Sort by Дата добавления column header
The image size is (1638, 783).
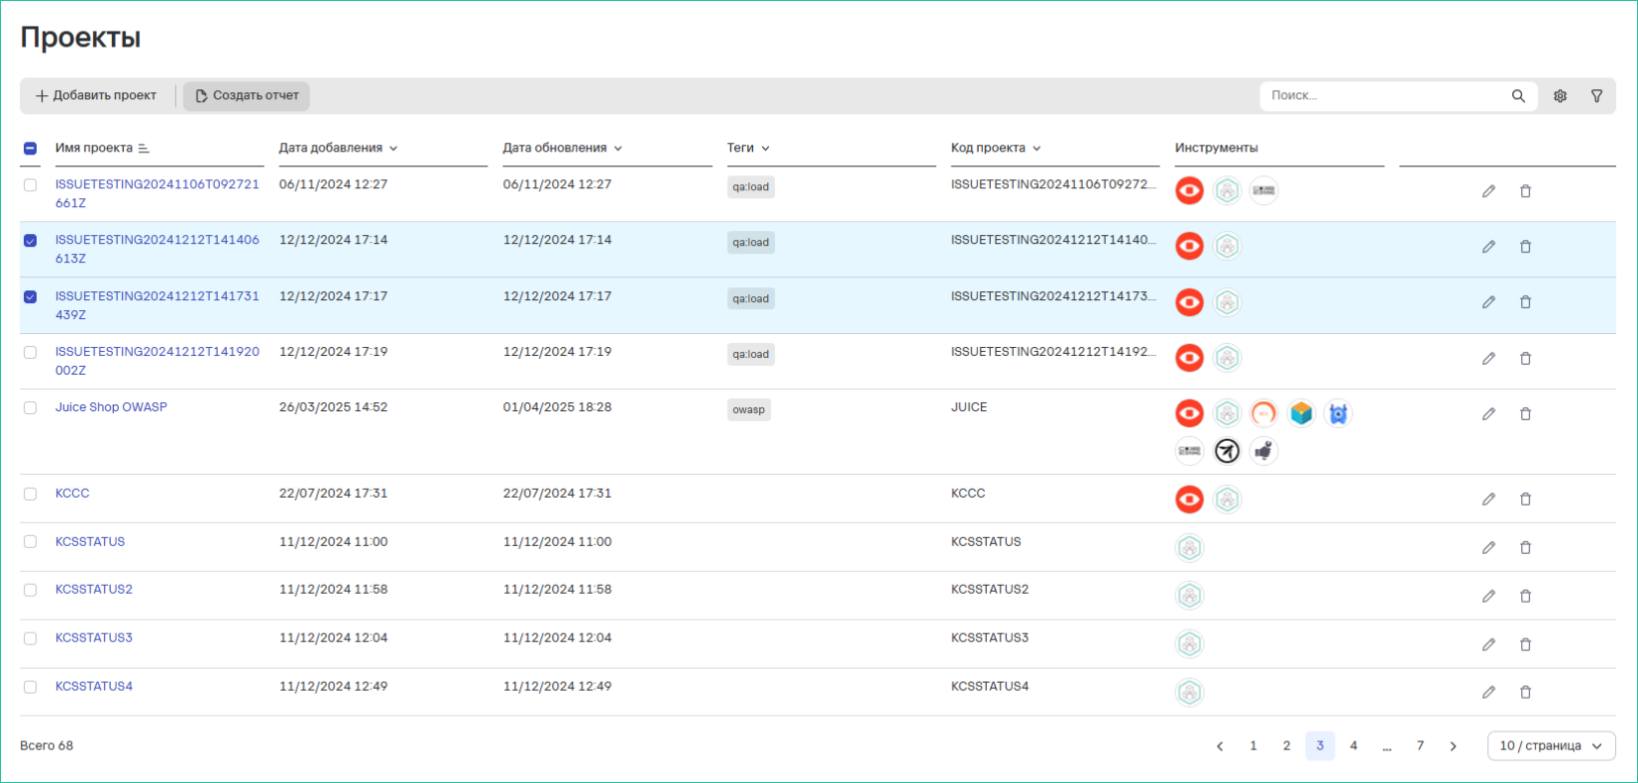337,149
